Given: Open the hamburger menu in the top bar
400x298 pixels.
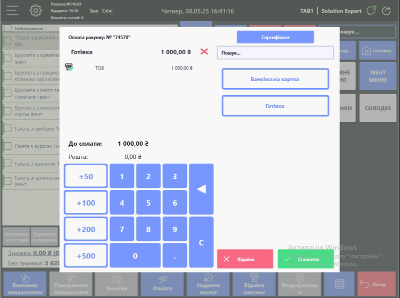Looking at the screenshot, I should click(12, 11).
